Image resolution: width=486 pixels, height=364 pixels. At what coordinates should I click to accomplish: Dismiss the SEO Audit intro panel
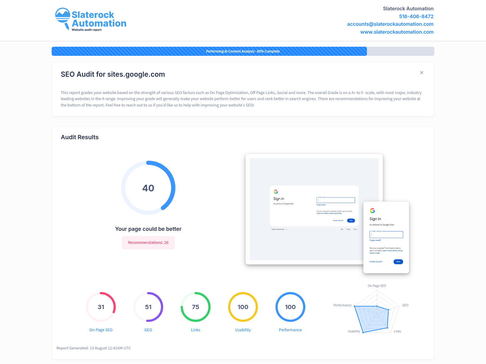(x=422, y=72)
